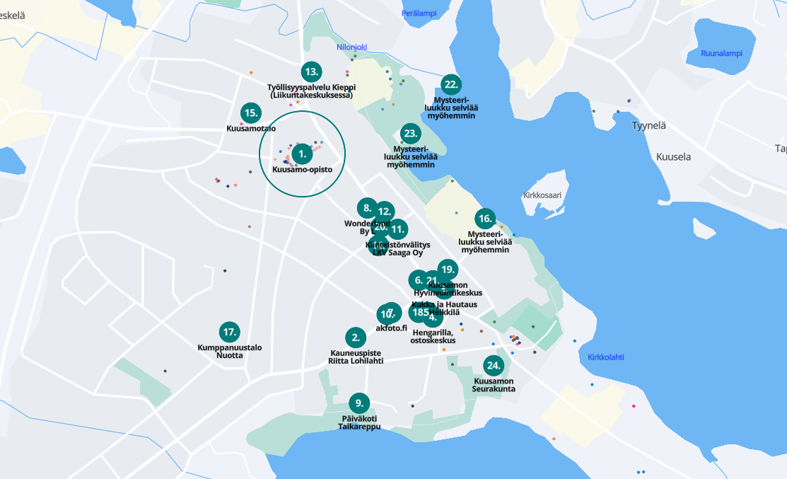The image size is (787, 479).
Task: Select the Kuusela place name
Action: pos(674,156)
